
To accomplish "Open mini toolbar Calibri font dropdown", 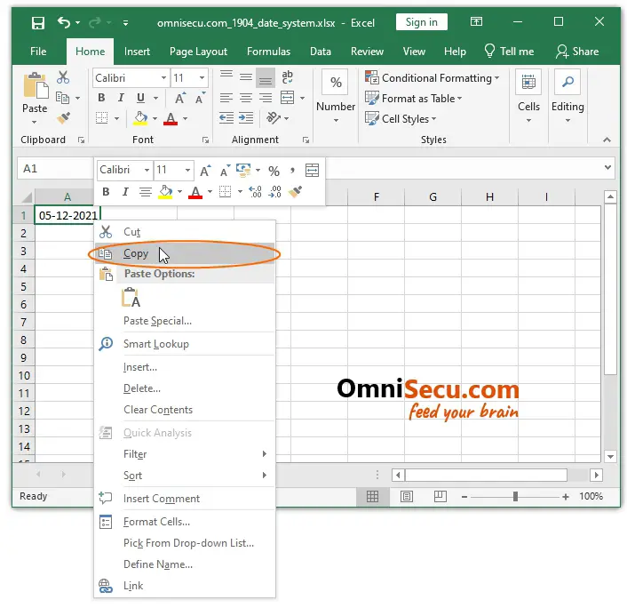I will click(147, 170).
